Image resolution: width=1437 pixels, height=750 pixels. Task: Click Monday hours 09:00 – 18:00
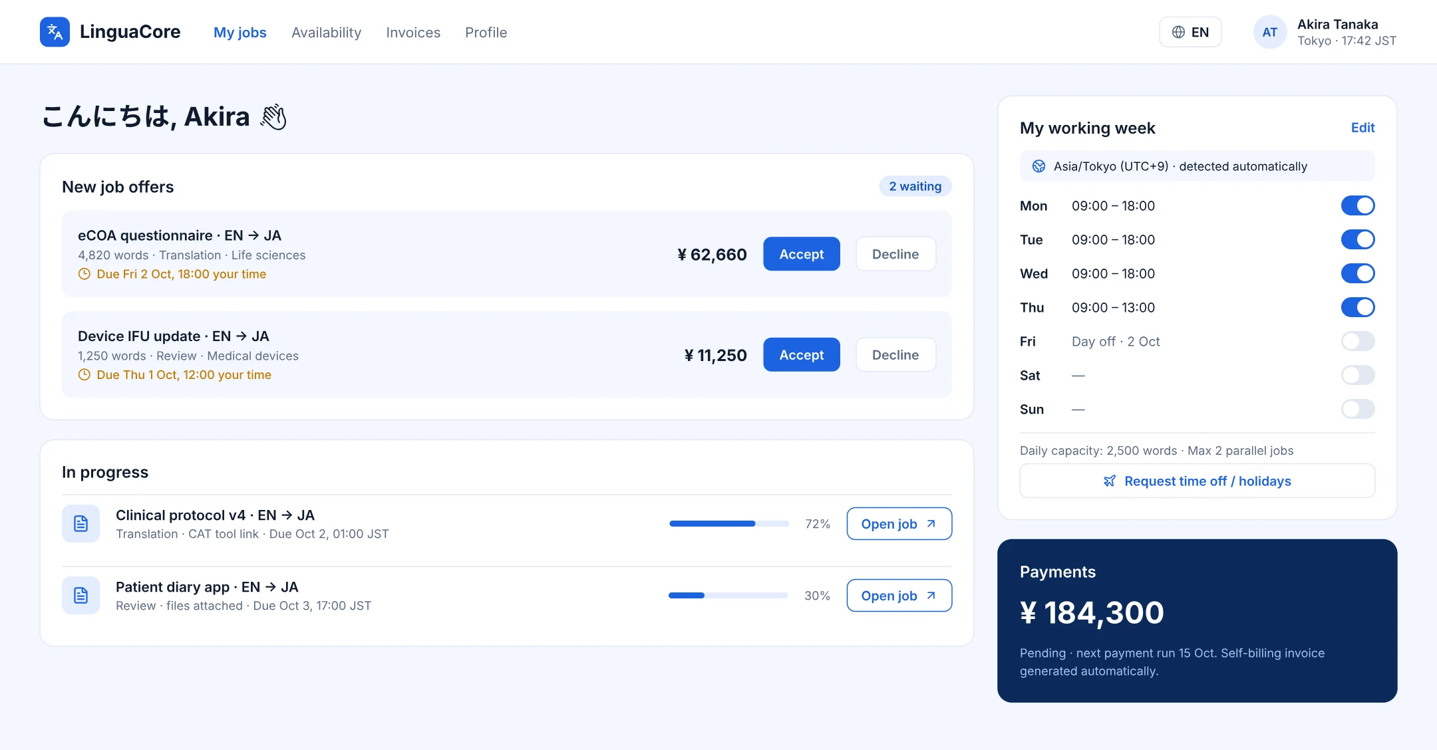tap(1113, 206)
